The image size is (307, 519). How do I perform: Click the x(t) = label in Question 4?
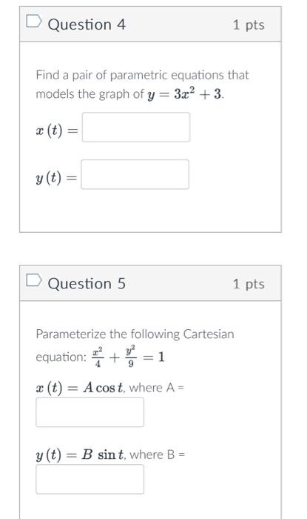pyautogui.click(x=57, y=130)
